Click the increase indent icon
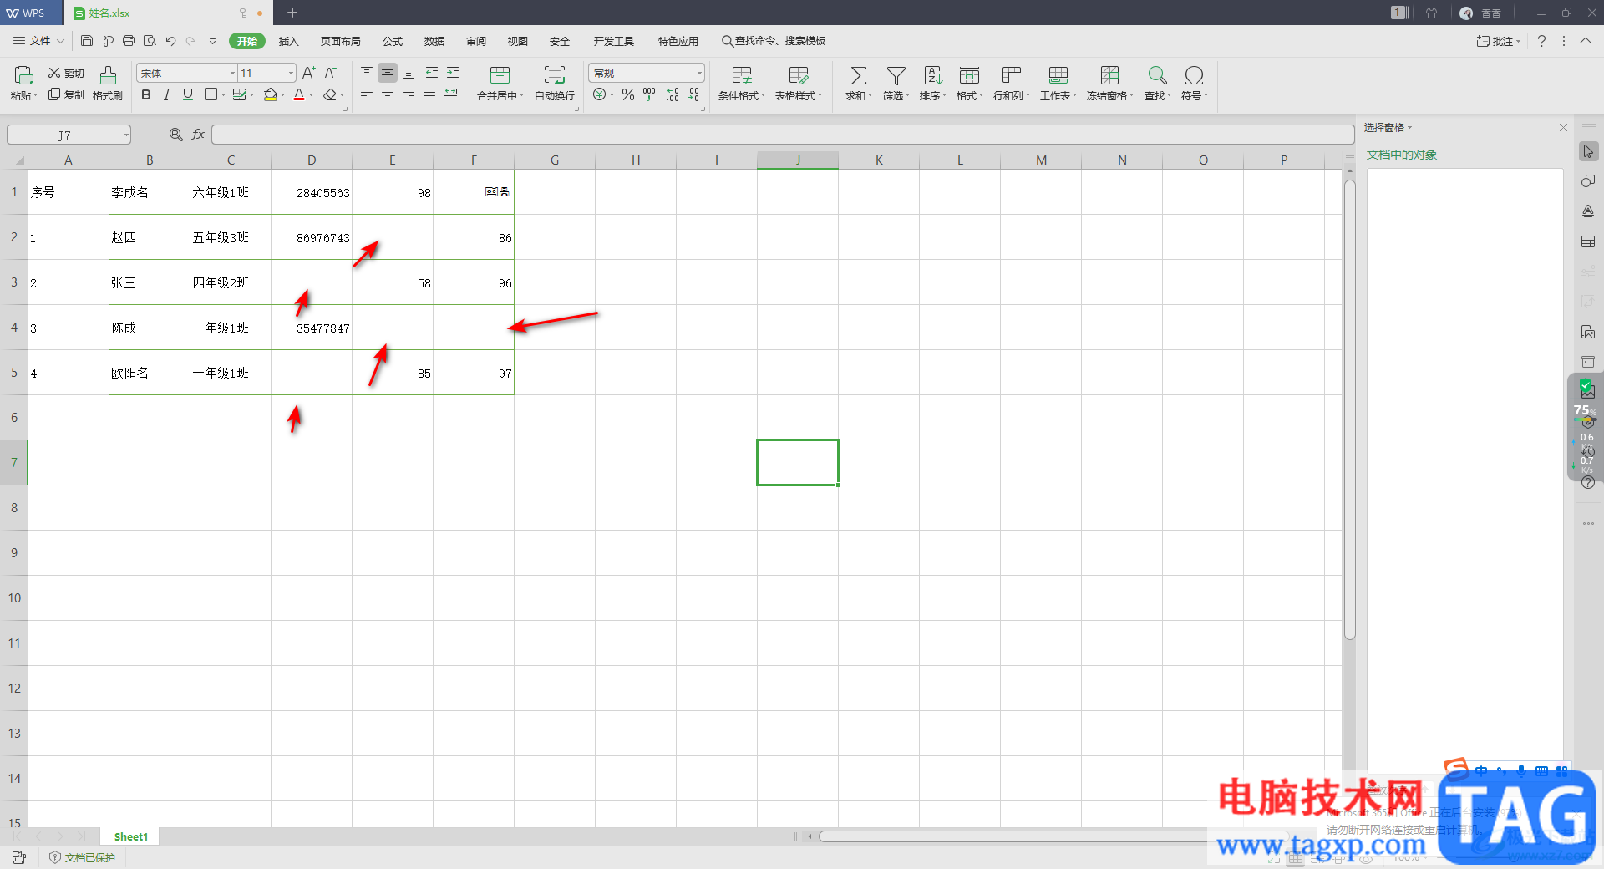This screenshot has height=869, width=1604. (453, 73)
